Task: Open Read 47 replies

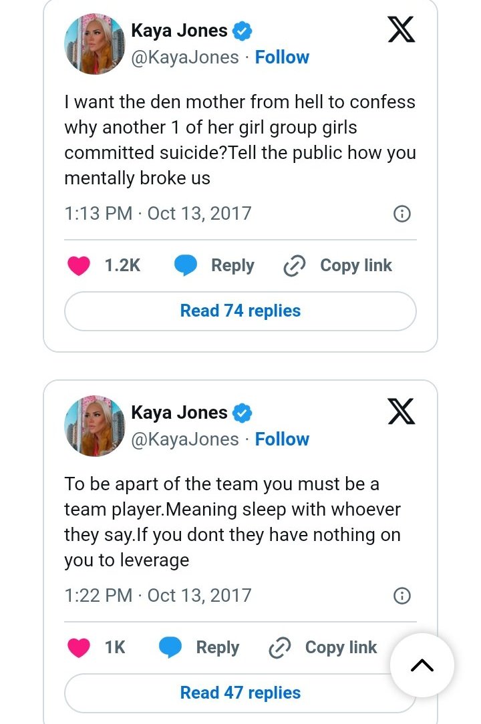Action: [240, 693]
